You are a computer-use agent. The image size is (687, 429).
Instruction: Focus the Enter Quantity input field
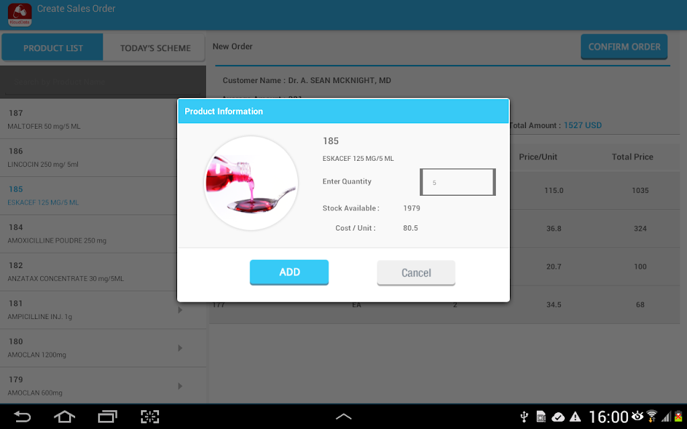click(458, 182)
